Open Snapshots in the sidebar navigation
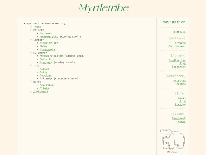The image size is (206, 155). (x=179, y=67)
